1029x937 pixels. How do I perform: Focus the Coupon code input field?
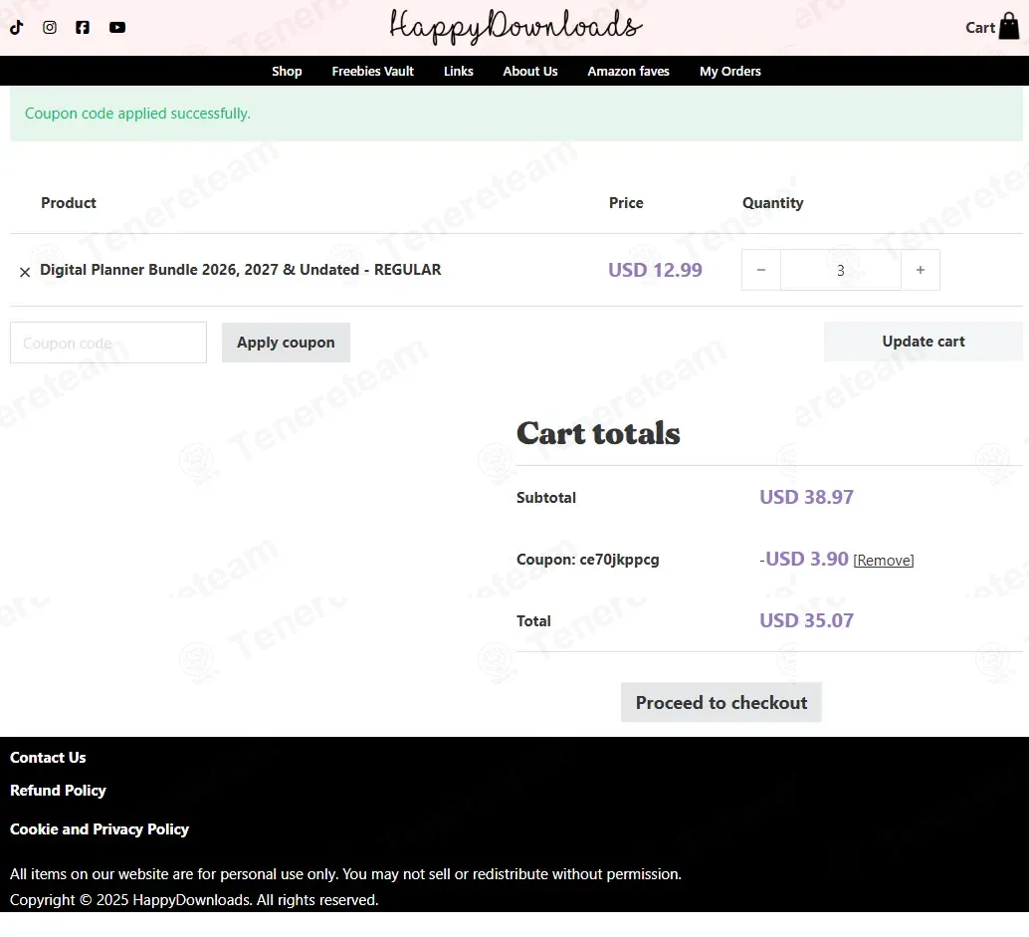(x=108, y=343)
